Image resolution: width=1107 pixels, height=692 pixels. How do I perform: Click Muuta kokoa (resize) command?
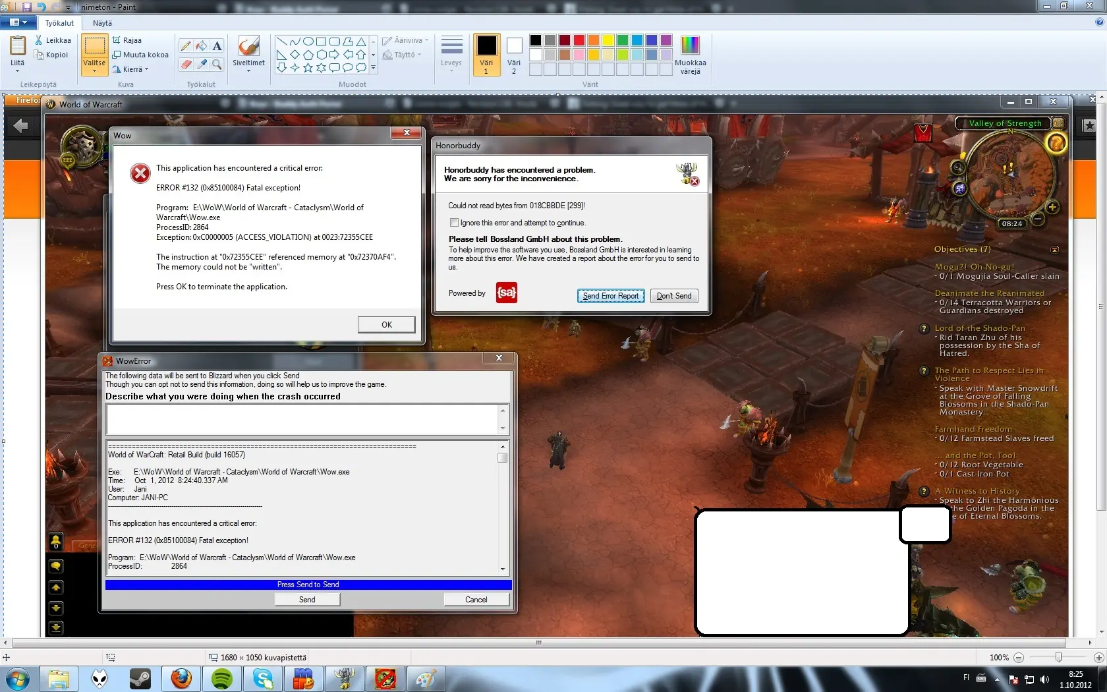click(x=140, y=55)
